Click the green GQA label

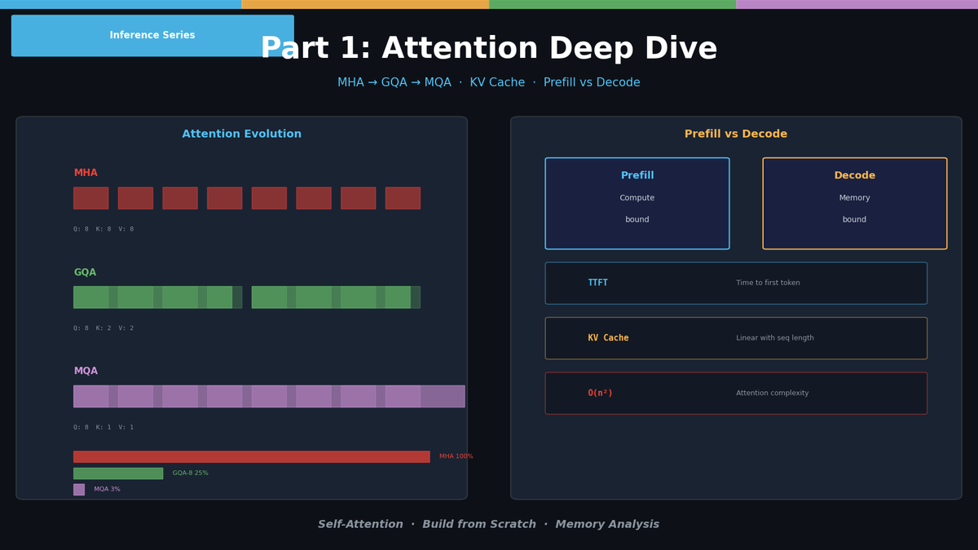coord(85,272)
